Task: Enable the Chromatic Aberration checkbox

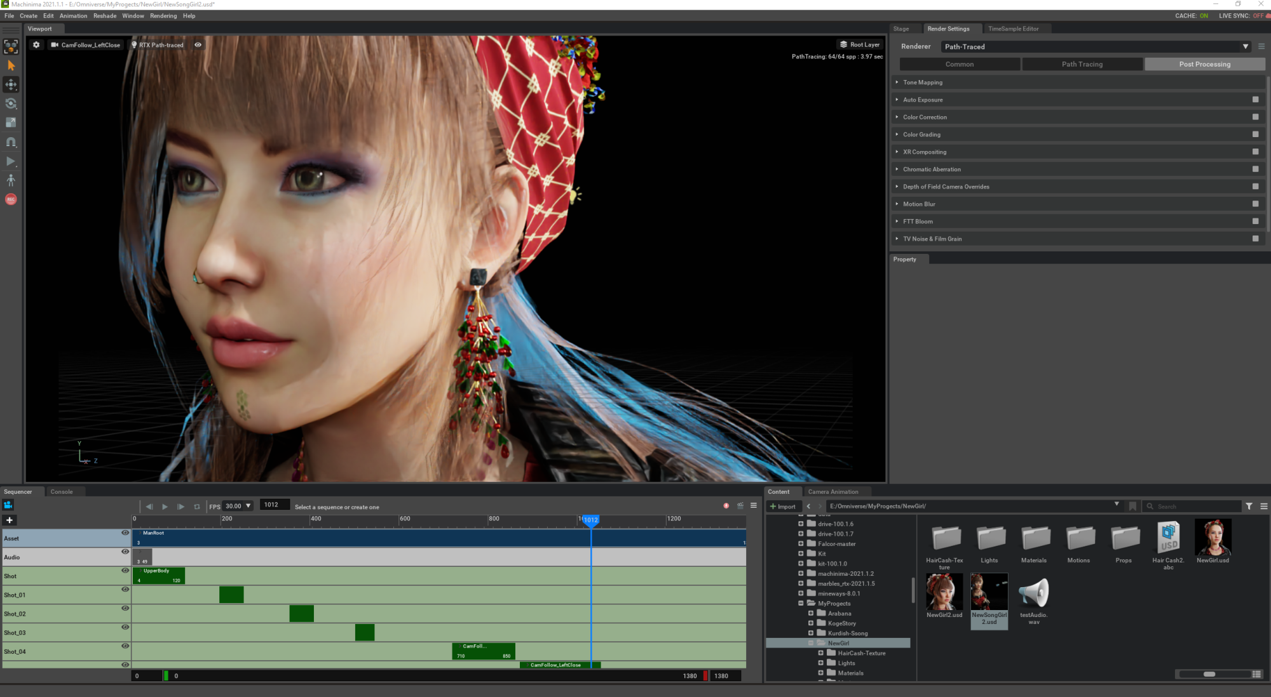Action: pyautogui.click(x=1255, y=169)
